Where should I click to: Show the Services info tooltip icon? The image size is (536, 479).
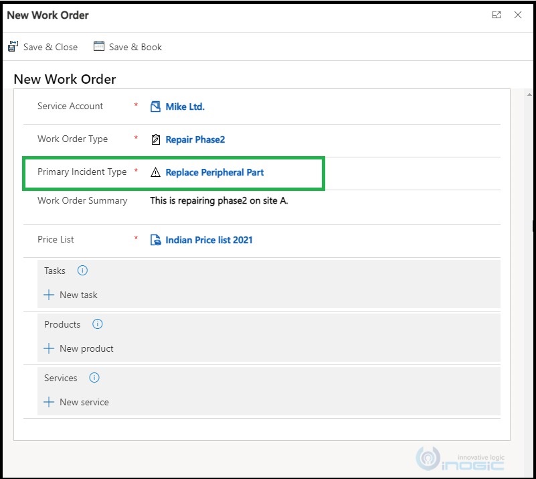pos(94,378)
